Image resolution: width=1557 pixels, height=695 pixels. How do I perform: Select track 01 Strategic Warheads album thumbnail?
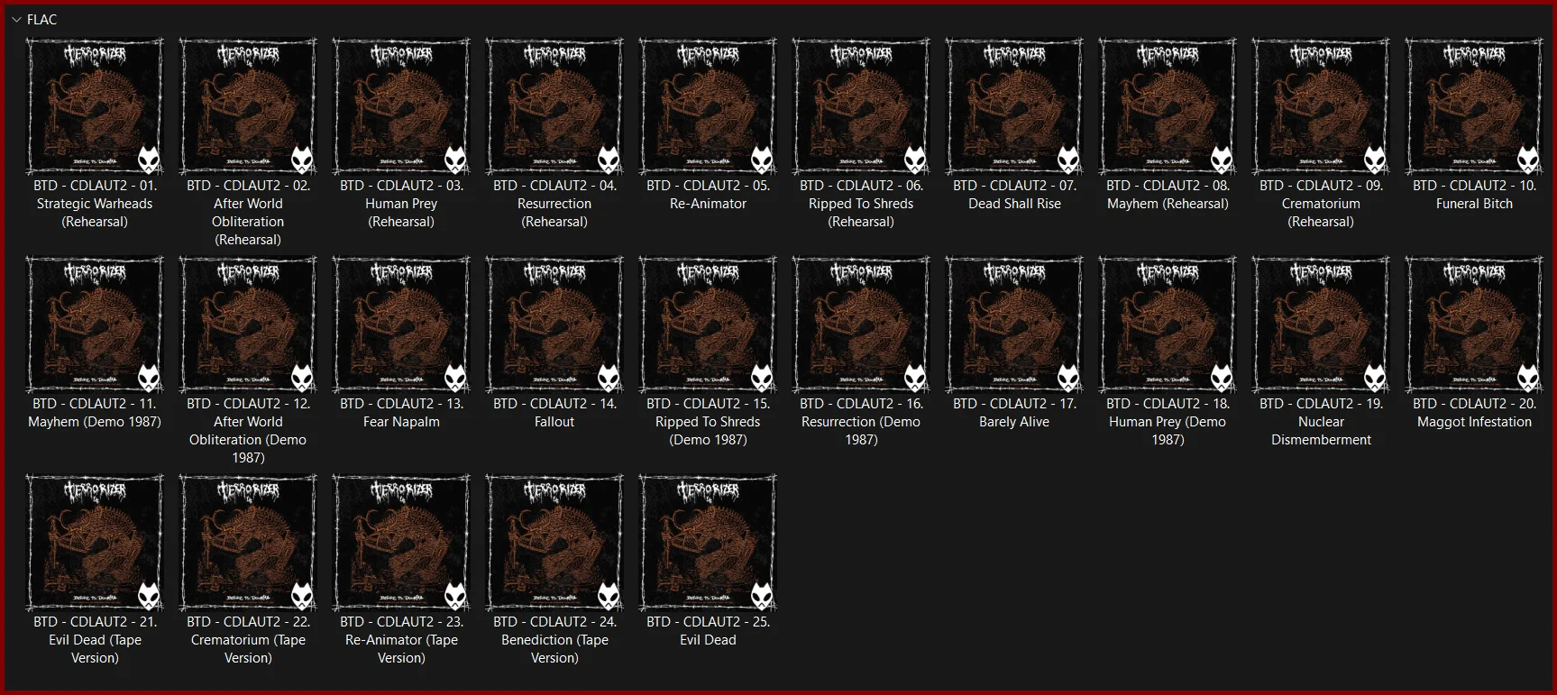(x=95, y=106)
